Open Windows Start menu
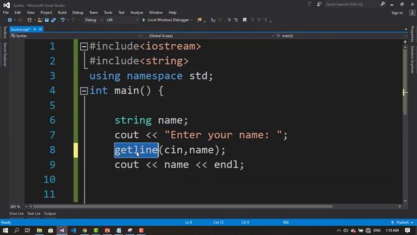Screen dimensions: 417x235 point(5,230)
